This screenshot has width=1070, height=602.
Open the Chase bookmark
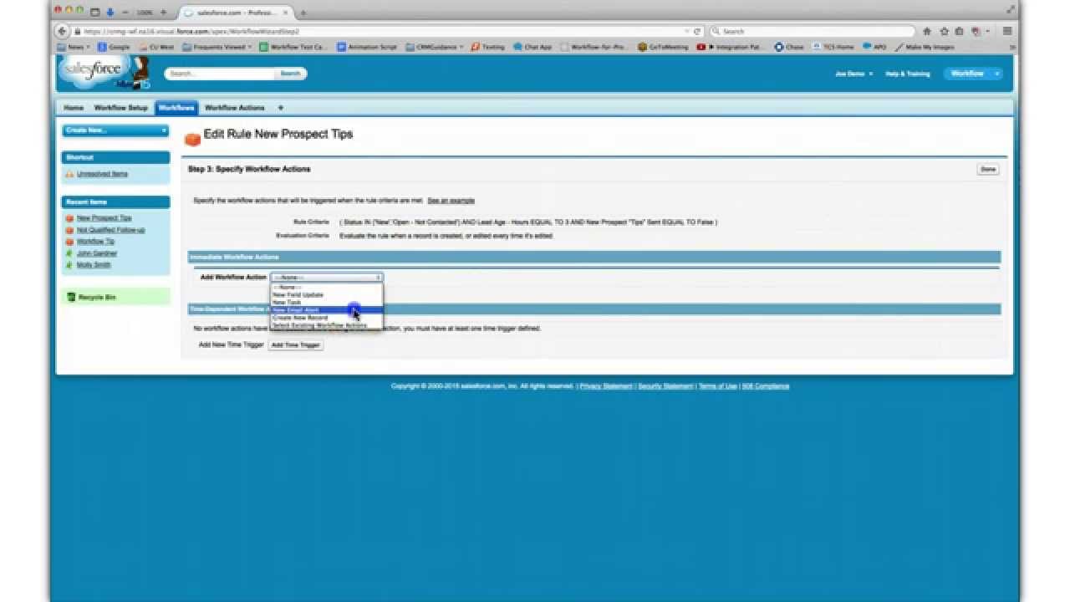[791, 47]
